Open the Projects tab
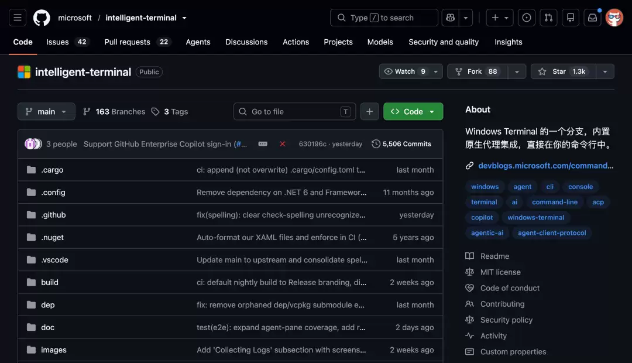 (338, 42)
